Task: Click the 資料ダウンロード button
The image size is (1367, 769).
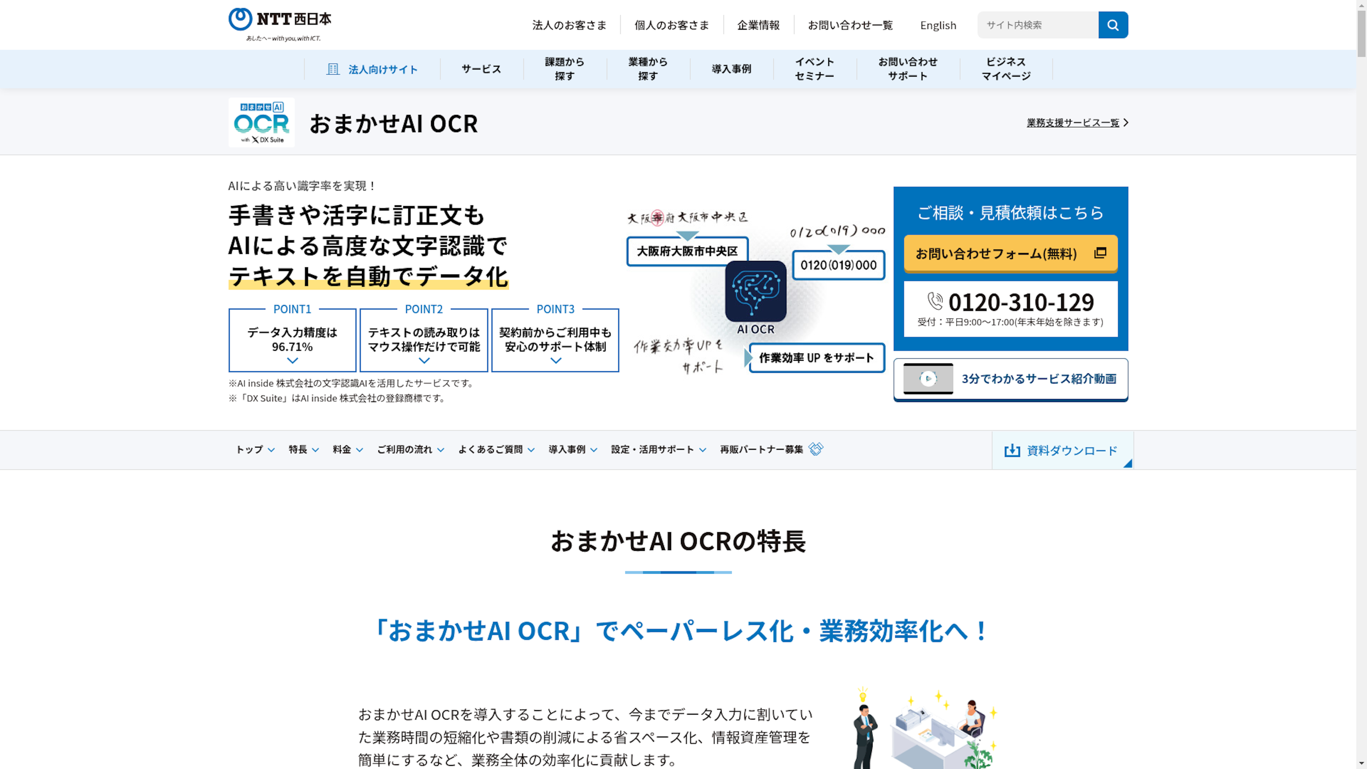Action: click(1062, 450)
